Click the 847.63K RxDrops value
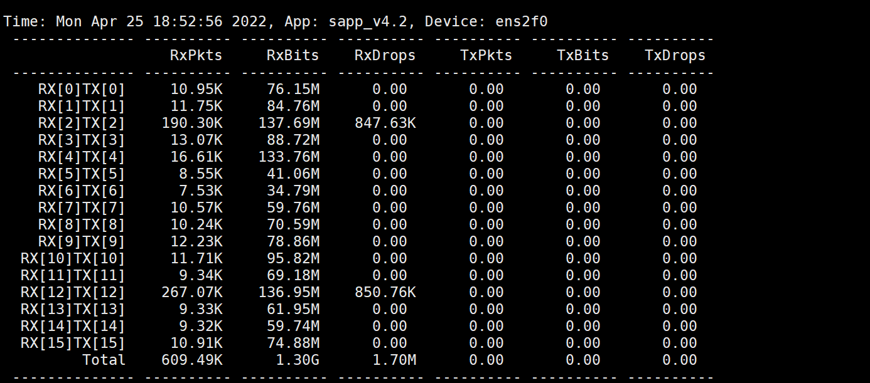The height and width of the screenshot is (383, 870). pos(385,123)
